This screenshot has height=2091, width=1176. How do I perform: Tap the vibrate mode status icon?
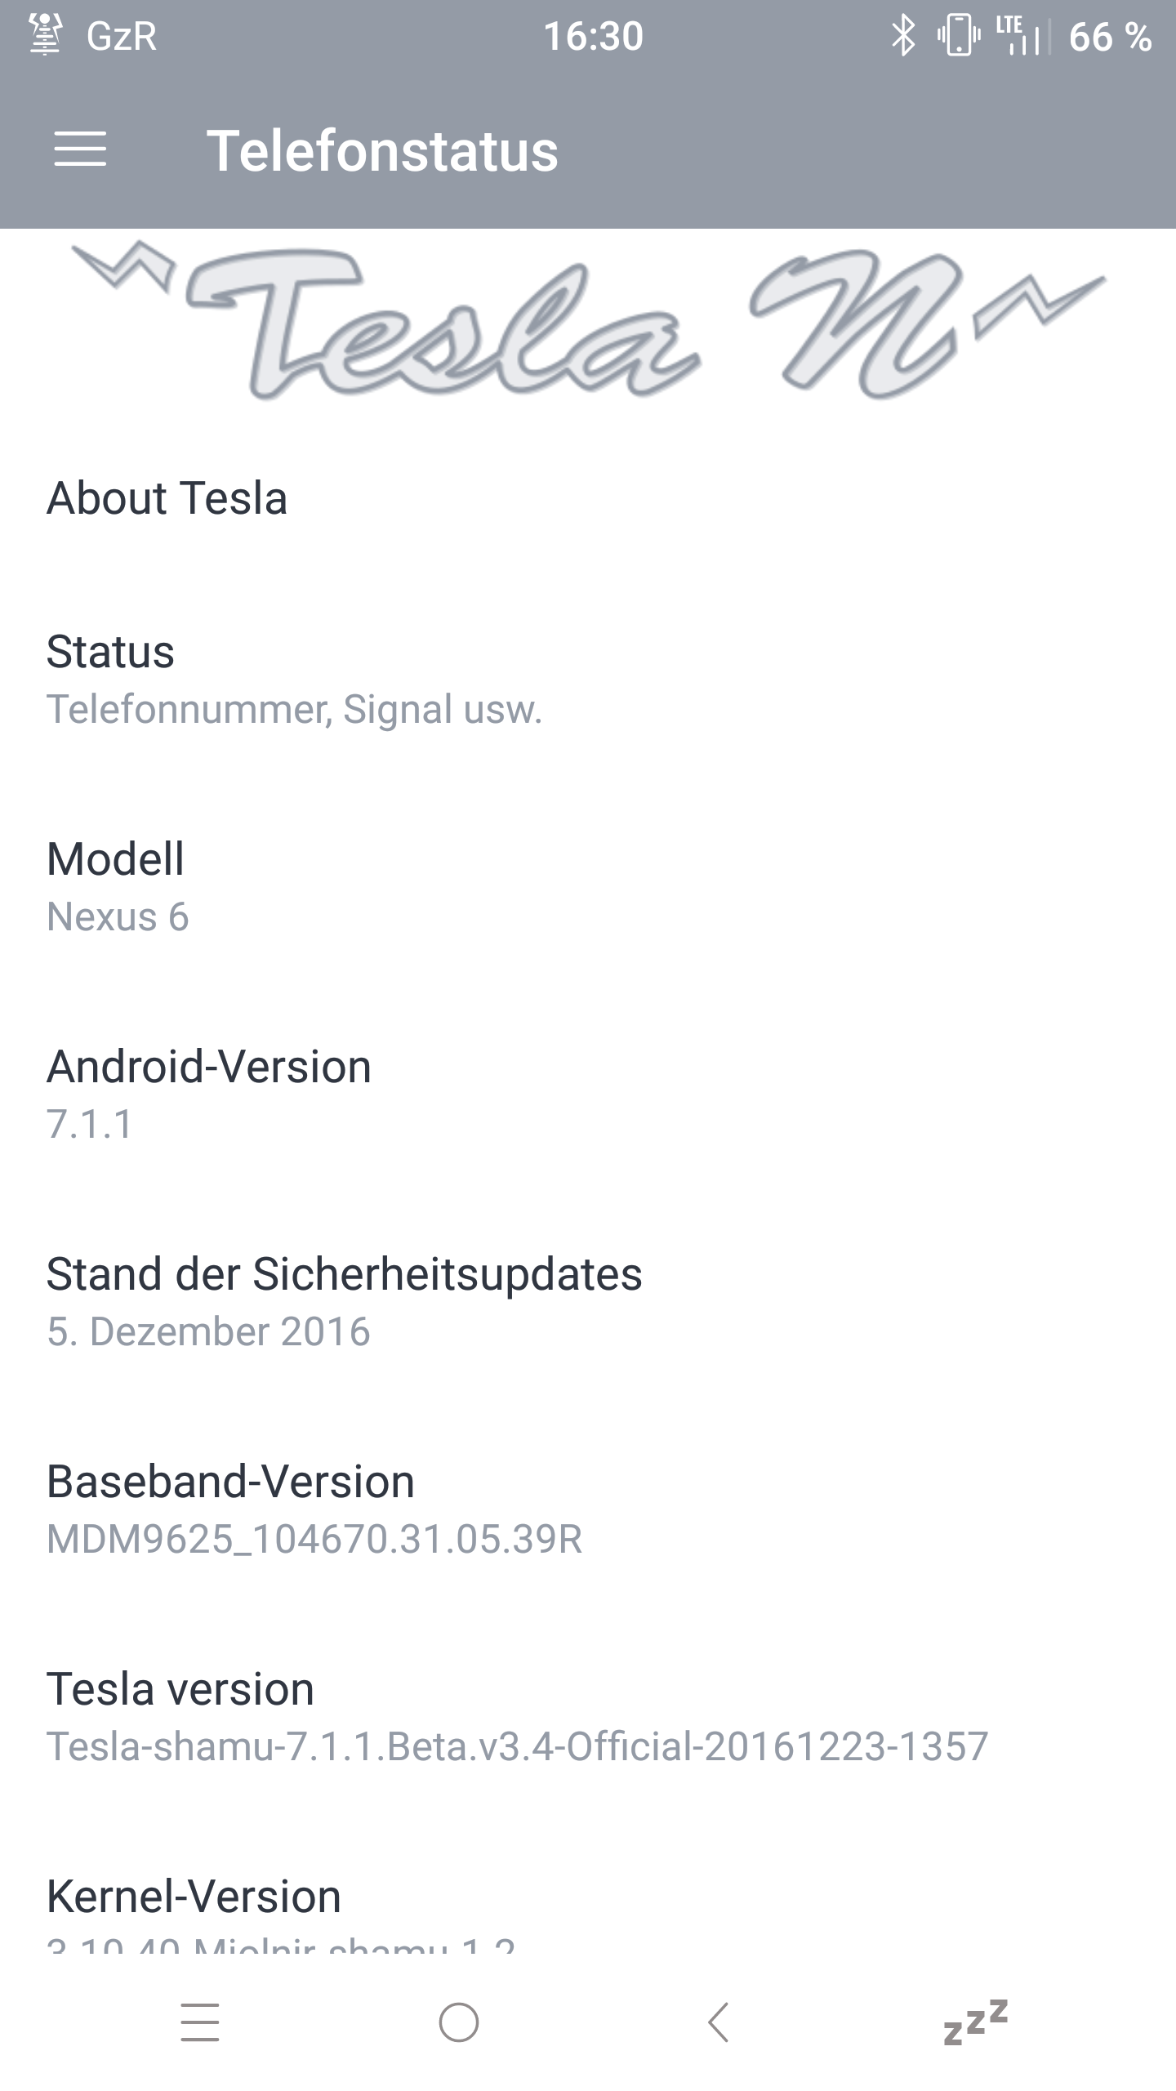click(958, 37)
